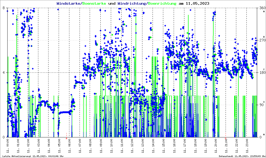Click the 270 W direction axis label
Viewport: 266px width, 158px height.
262,40
